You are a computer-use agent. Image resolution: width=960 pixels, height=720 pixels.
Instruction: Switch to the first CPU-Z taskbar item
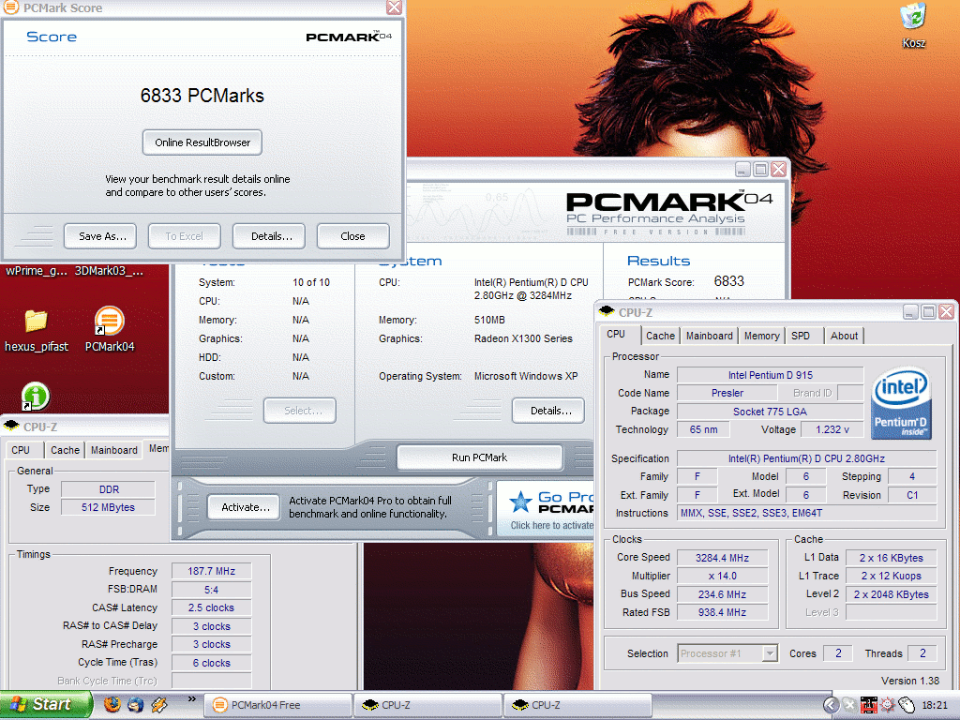pos(427,705)
